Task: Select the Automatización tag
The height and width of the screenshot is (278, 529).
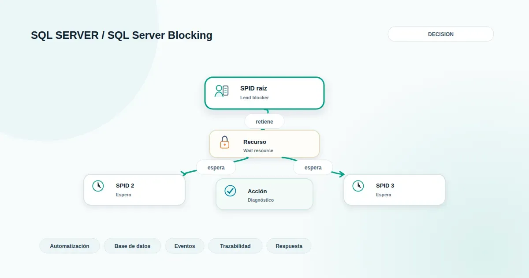Action: (x=70, y=246)
